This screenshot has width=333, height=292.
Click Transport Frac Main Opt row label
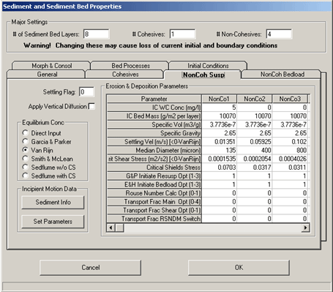(x=154, y=201)
